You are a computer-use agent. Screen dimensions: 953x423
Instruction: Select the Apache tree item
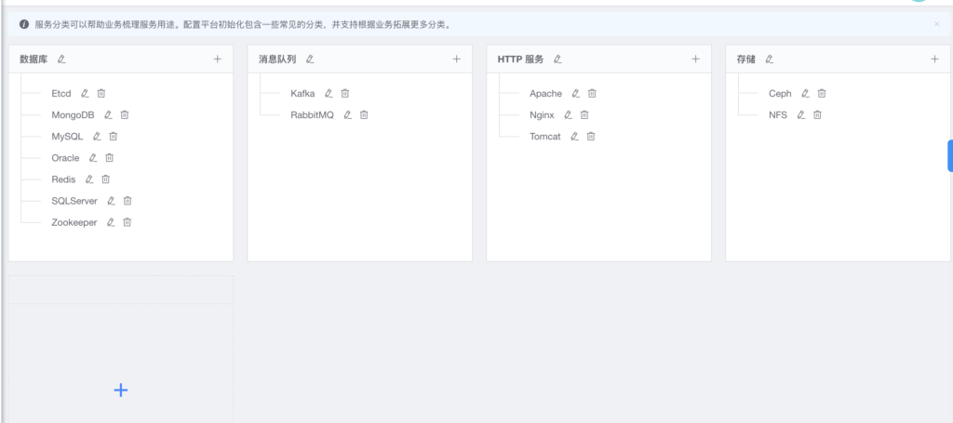(545, 94)
